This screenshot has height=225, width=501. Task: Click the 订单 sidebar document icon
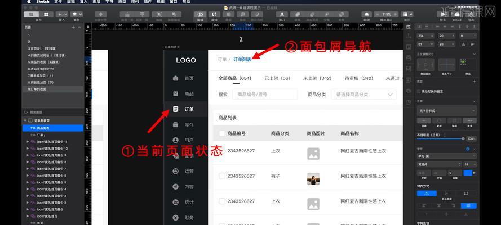[x=175, y=109]
